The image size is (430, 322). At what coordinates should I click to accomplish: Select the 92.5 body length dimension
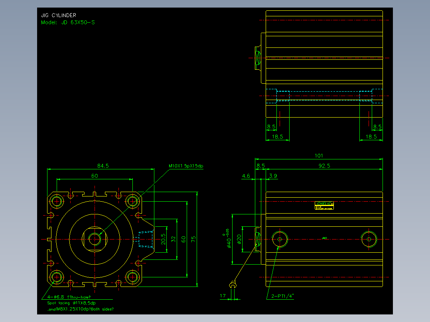click(x=324, y=166)
